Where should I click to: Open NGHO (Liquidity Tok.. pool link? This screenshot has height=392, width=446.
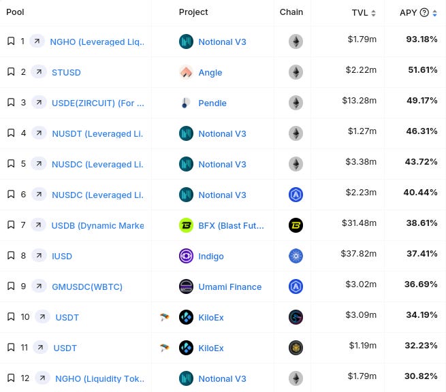click(x=99, y=378)
